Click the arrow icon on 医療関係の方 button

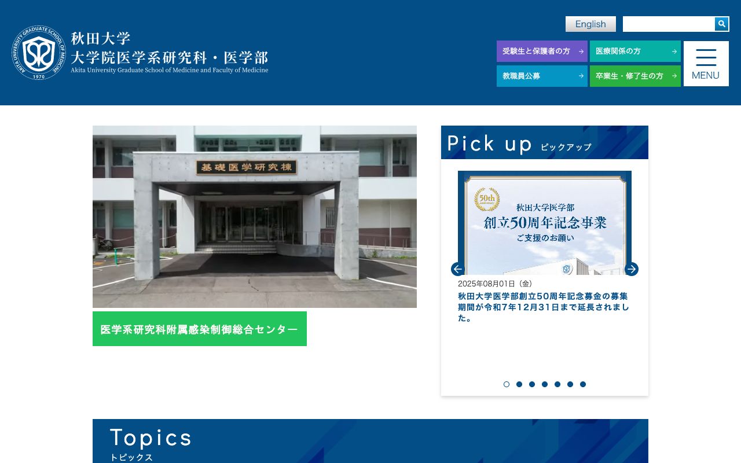tap(674, 51)
